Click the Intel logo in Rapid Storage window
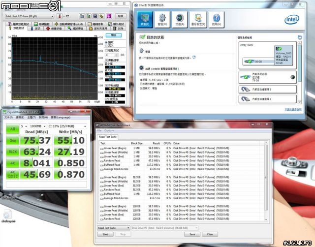 tap(292, 20)
